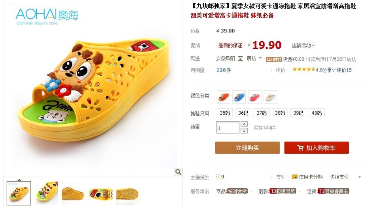
Task: Click the AOHAI store logo
Action: tap(47, 16)
